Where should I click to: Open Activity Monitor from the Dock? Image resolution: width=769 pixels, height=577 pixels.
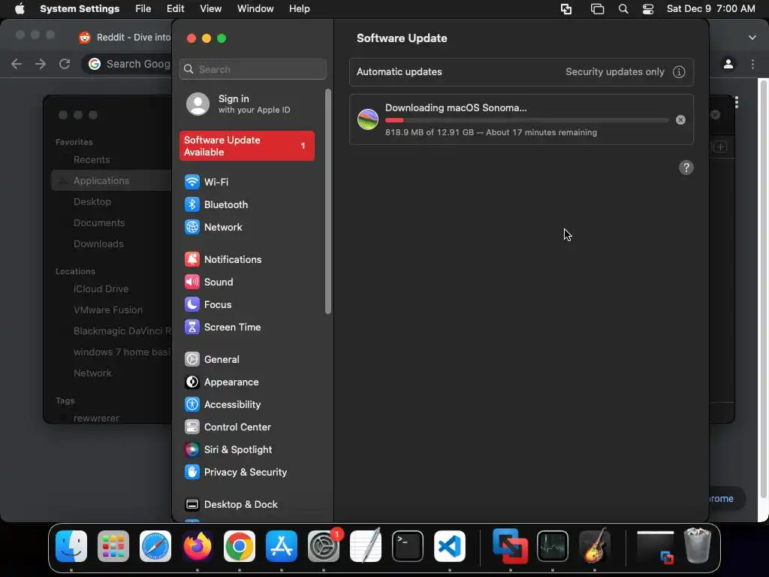point(553,546)
